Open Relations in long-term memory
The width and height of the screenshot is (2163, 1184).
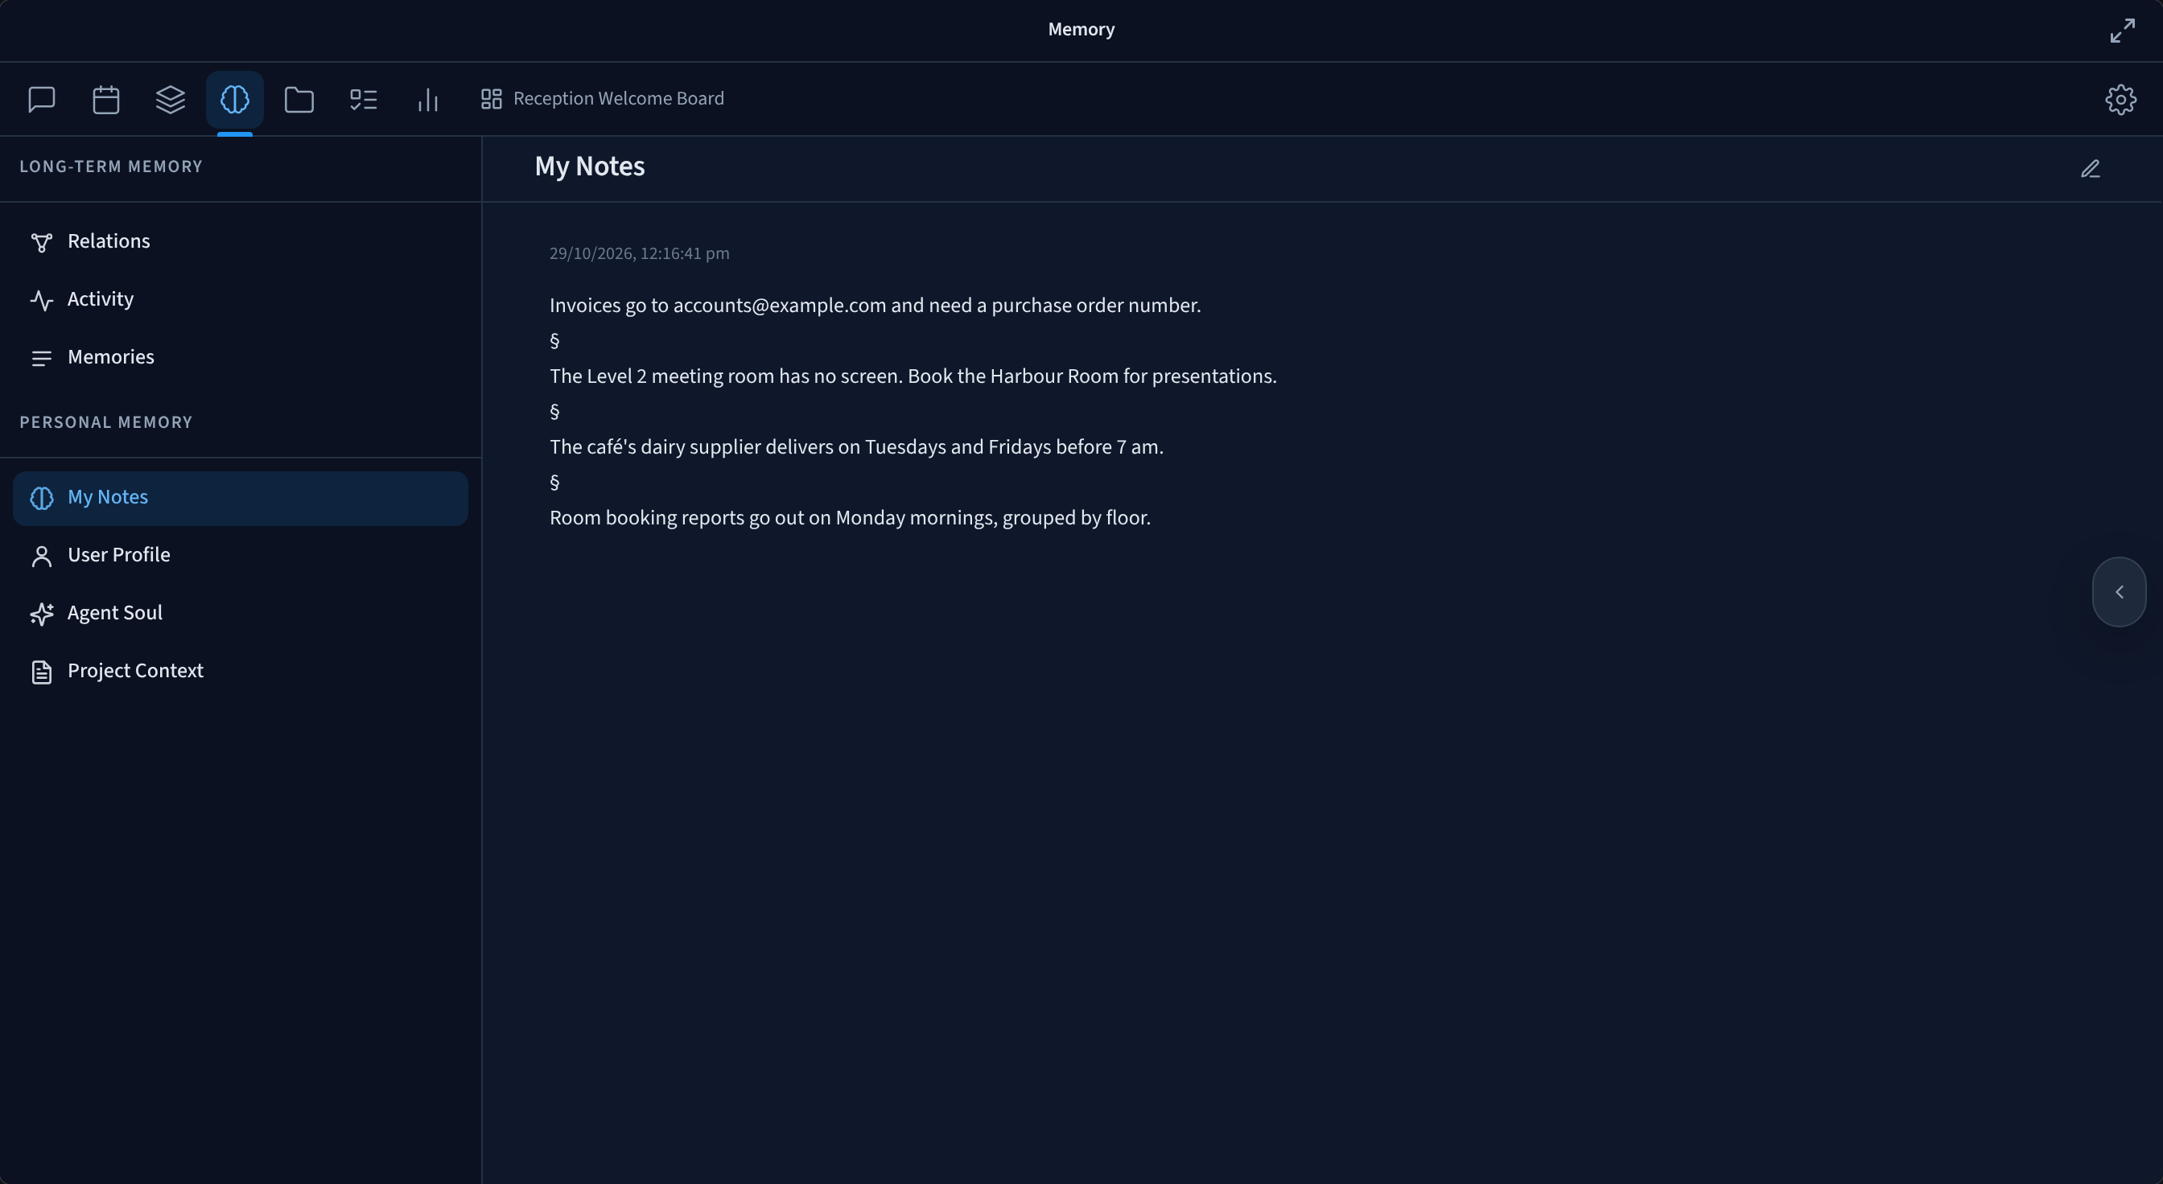pyautogui.click(x=240, y=241)
